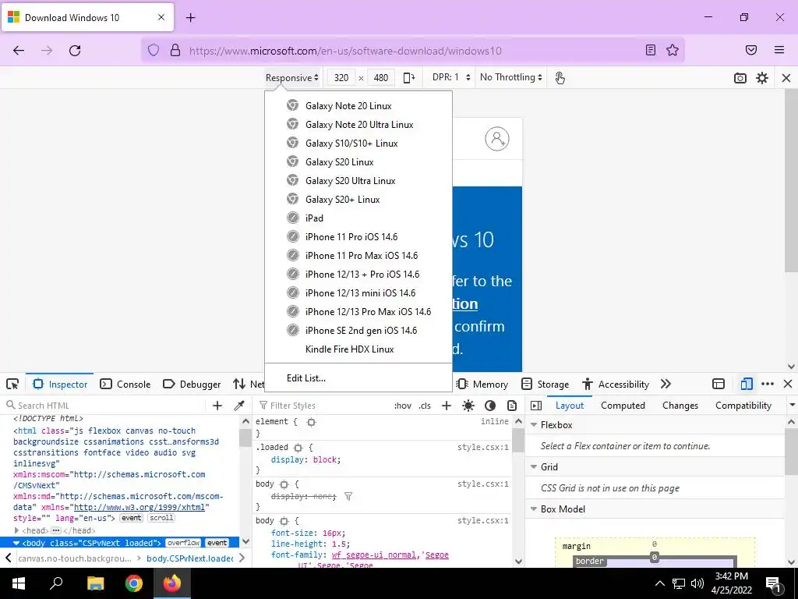
Task: Click the viewport width field 320
Action: coord(341,78)
